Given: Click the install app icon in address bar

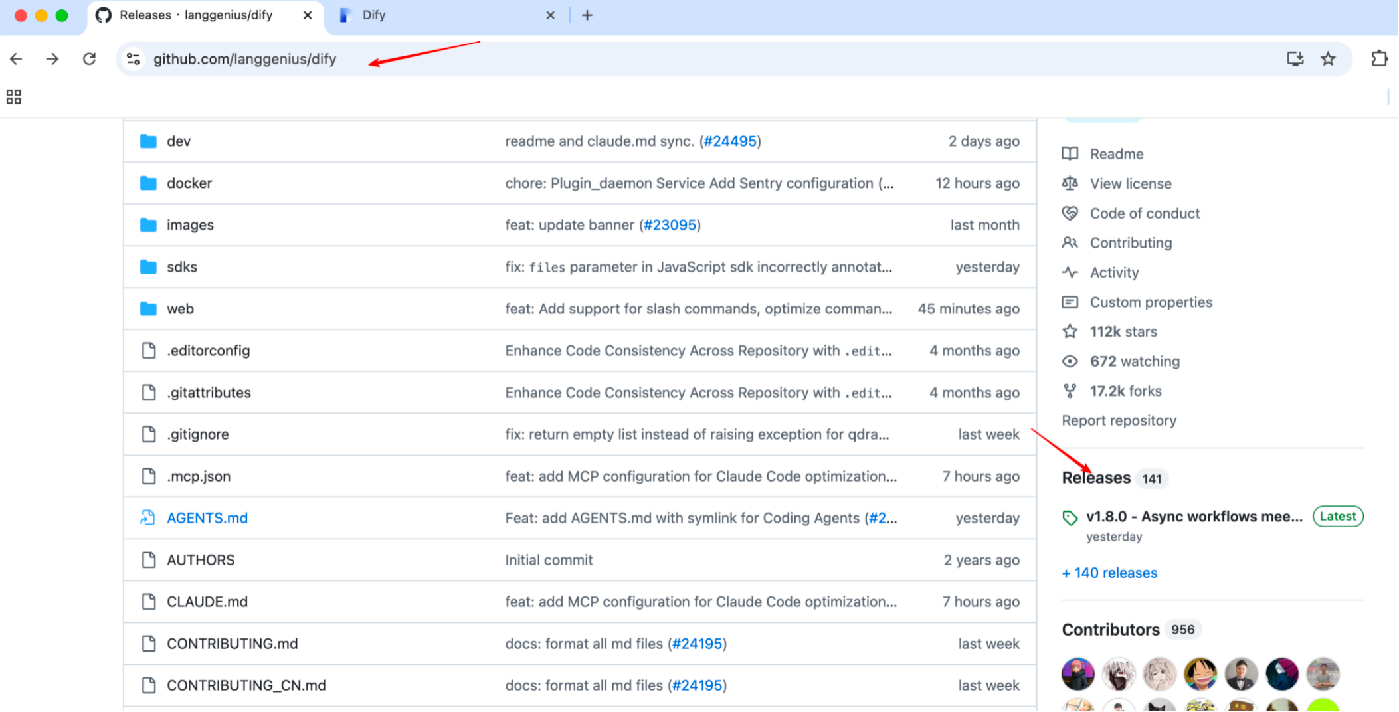Looking at the screenshot, I should pyautogui.click(x=1295, y=59).
